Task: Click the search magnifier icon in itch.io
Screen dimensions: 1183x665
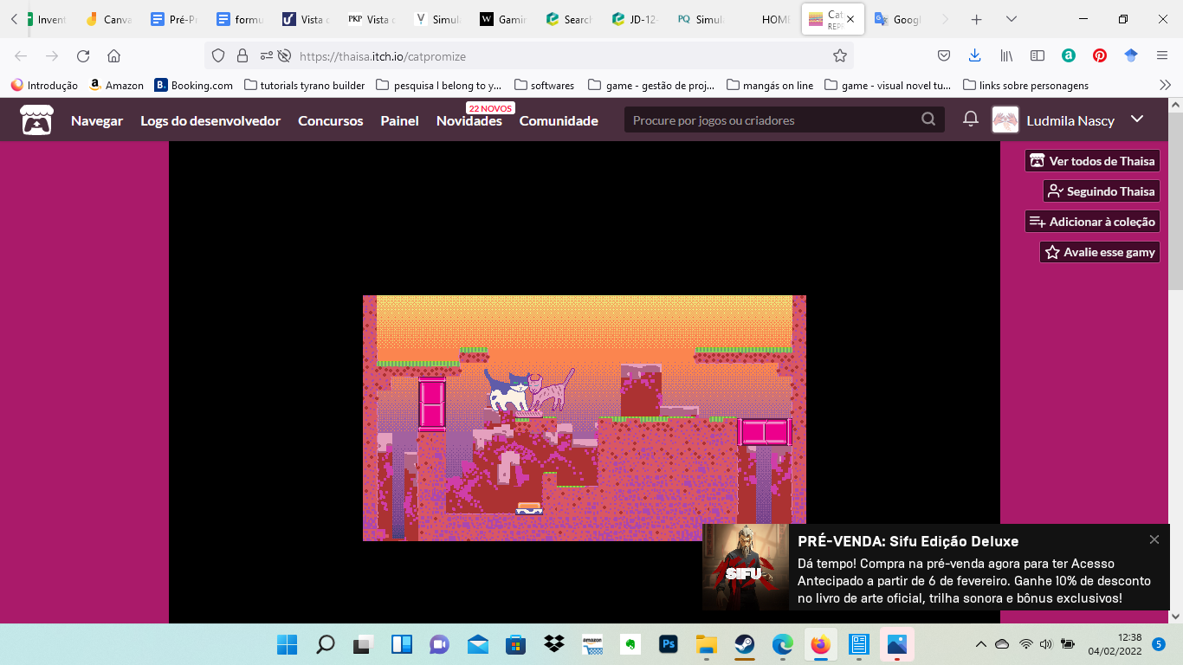Action: point(928,119)
